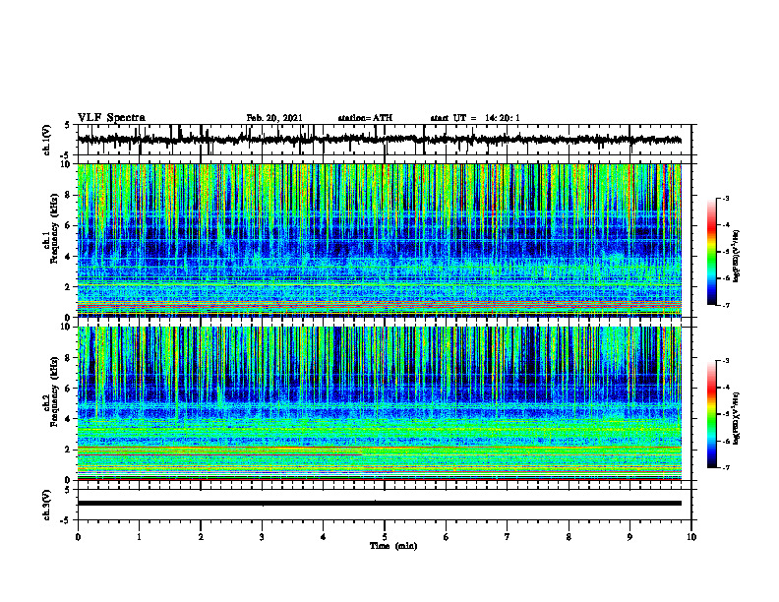Select the "start UT = 14:20: 1" text

click(x=475, y=118)
